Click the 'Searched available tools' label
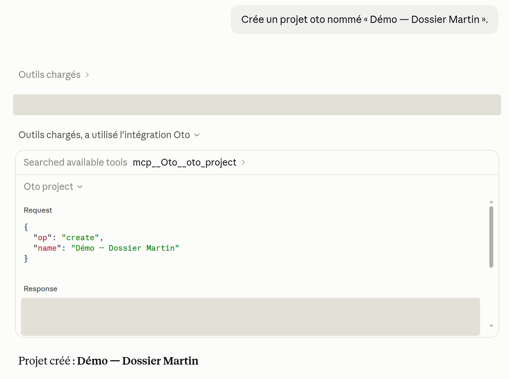The width and height of the screenshot is (509, 379). tap(75, 163)
